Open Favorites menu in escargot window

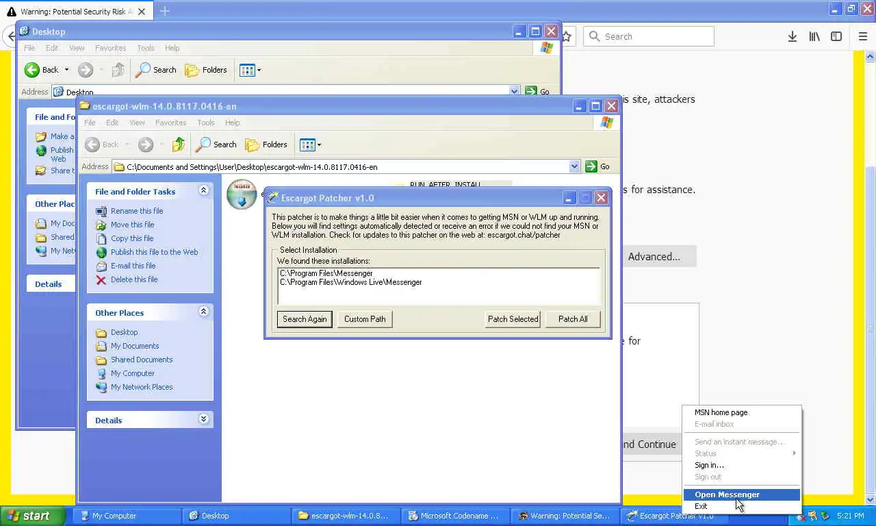(x=170, y=123)
